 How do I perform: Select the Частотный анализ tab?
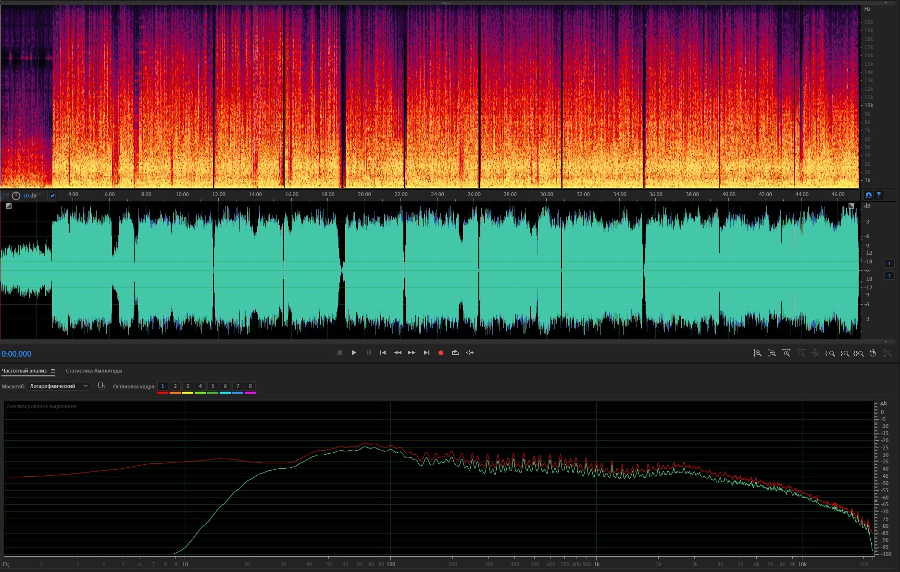(24, 371)
